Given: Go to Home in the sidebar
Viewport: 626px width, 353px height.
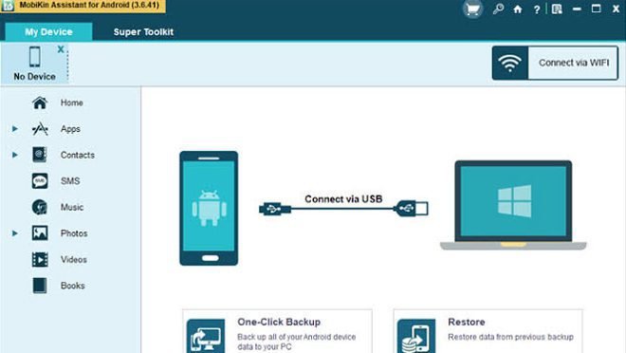Looking at the screenshot, I should [x=71, y=102].
